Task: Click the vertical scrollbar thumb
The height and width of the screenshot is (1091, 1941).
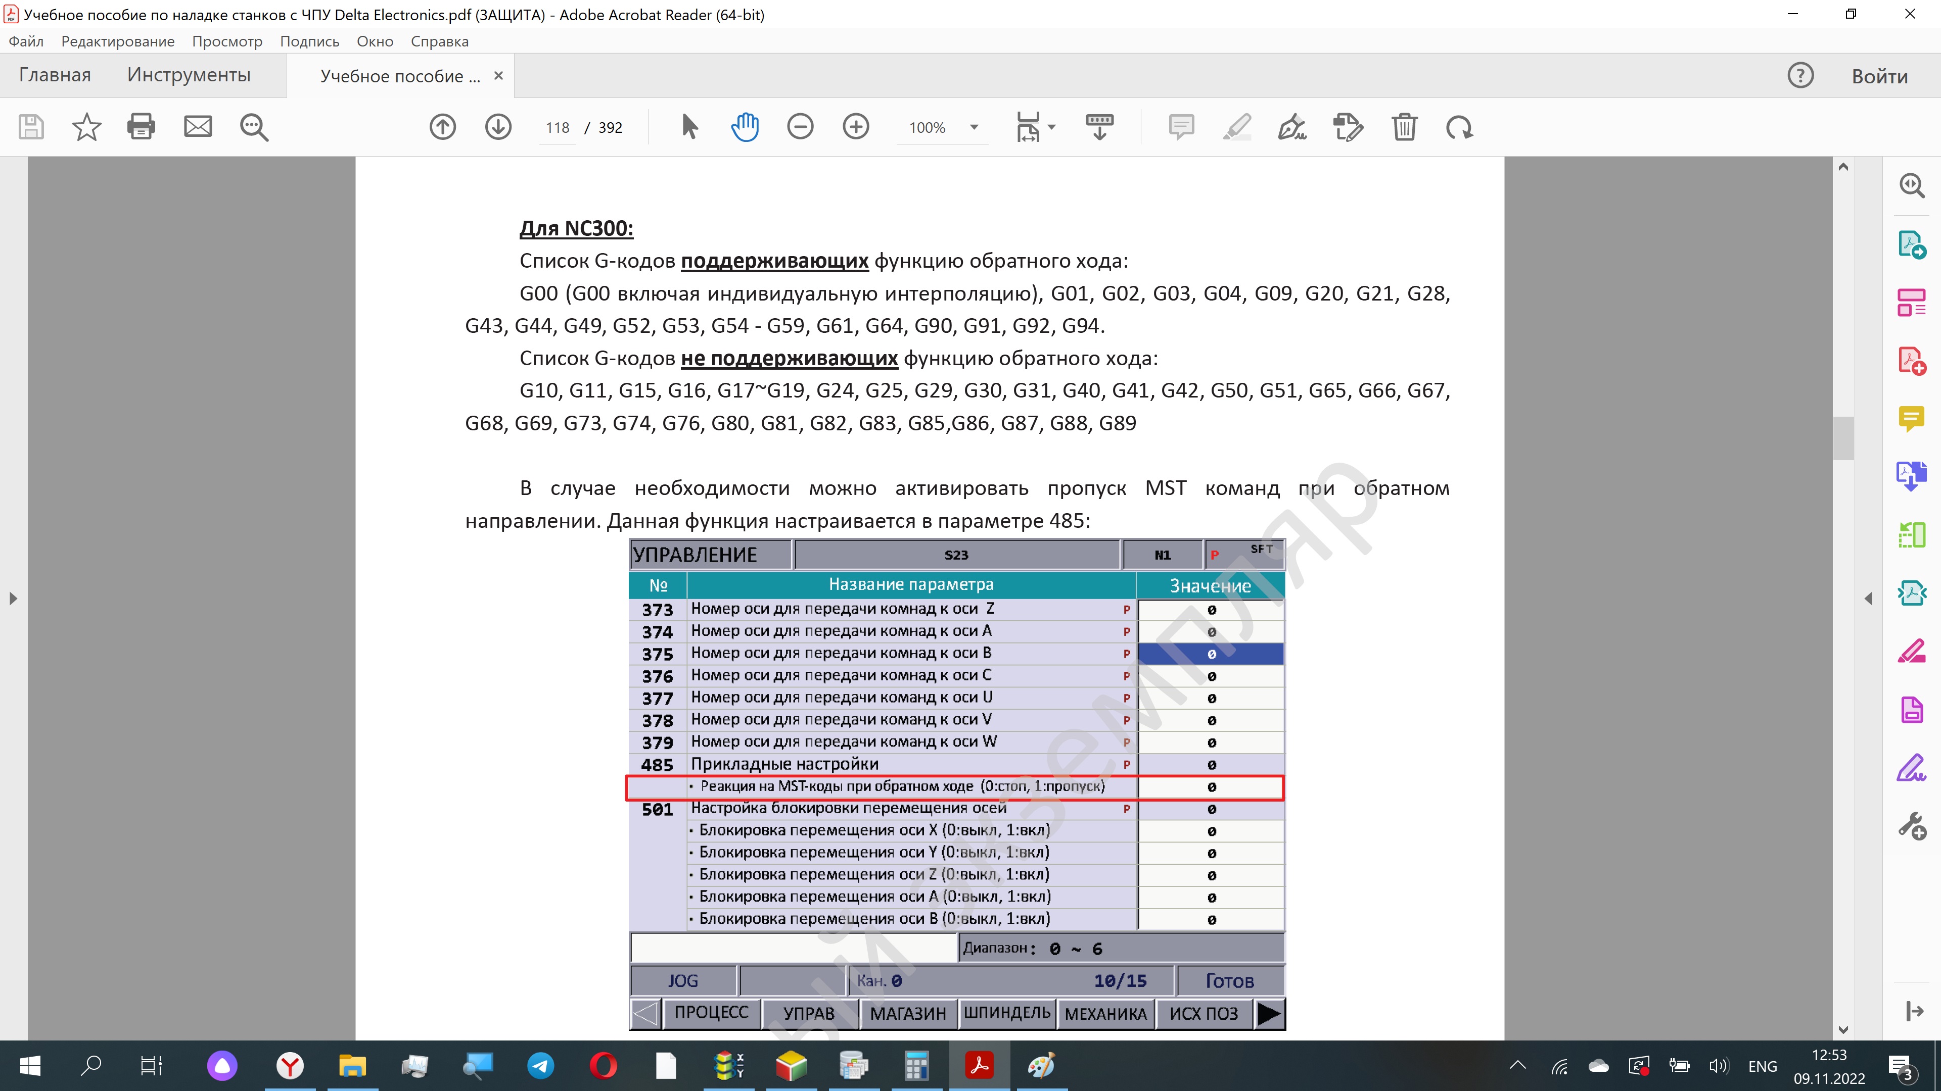Action: [1843, 437]
